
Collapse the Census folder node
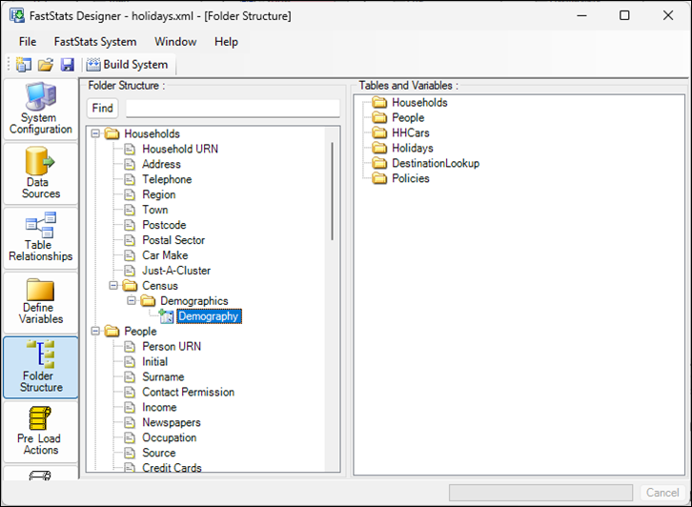(x=113, y=286)
